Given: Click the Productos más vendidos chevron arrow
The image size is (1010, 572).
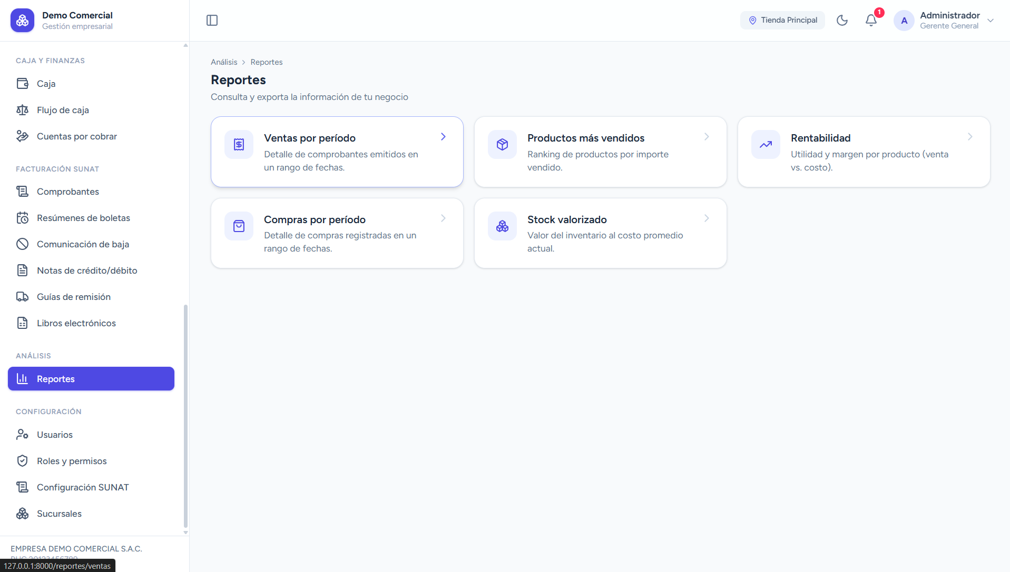Looking at the screenshot, I should coord(707,137).
